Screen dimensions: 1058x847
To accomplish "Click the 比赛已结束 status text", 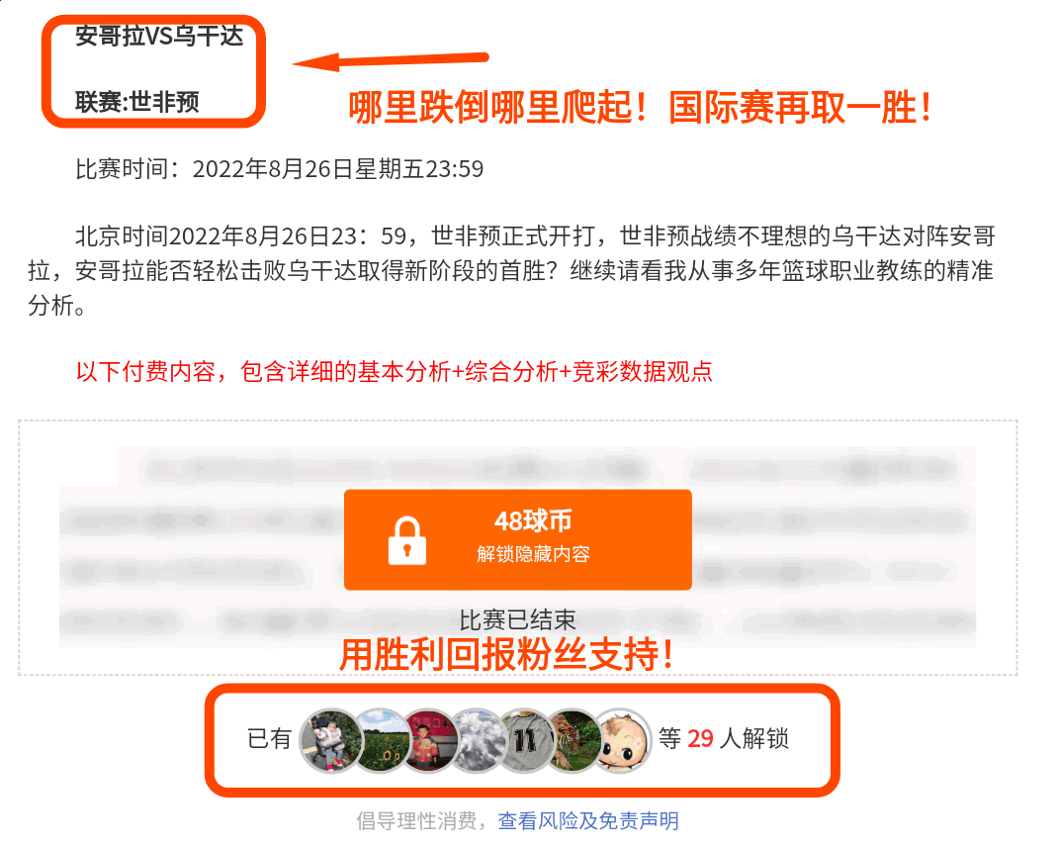I will [x=517, y=619].
